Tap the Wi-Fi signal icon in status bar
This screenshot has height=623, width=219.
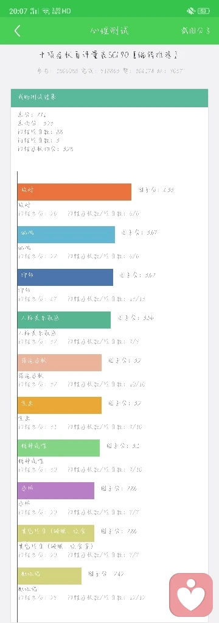[46, 11]
